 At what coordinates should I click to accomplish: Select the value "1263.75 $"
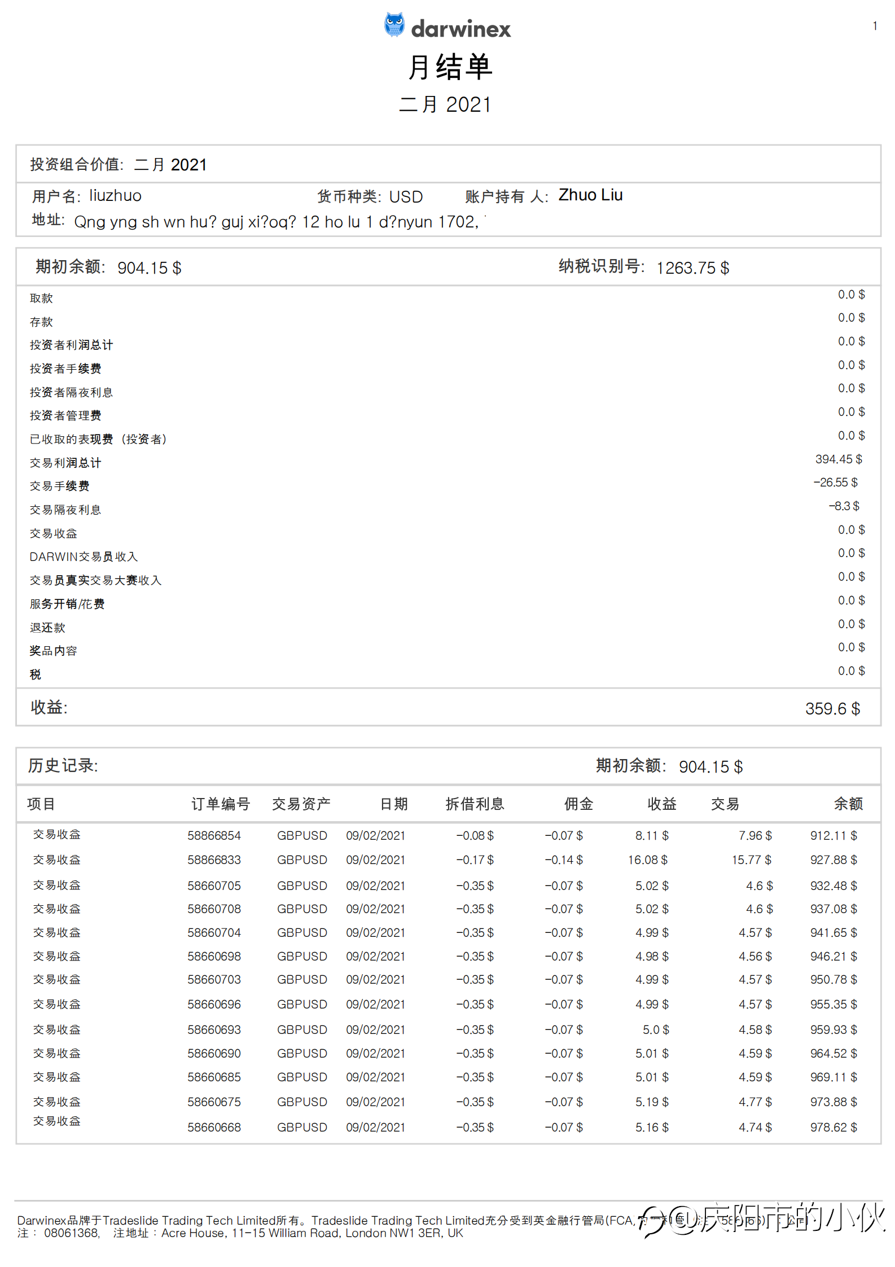(x=693, y=268)
